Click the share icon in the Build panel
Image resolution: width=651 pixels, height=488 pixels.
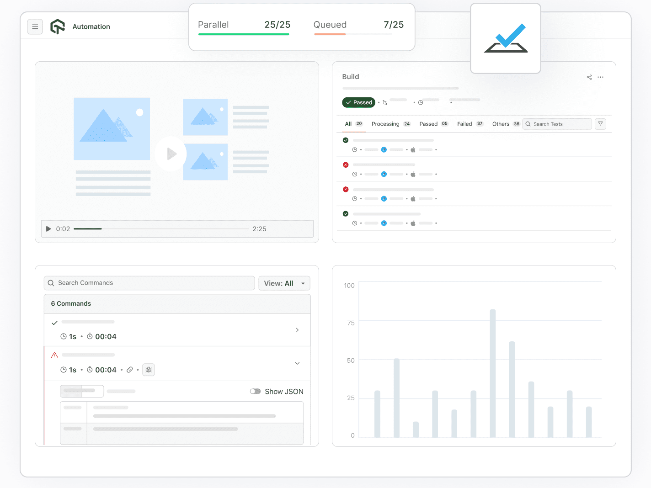(589, 77)
